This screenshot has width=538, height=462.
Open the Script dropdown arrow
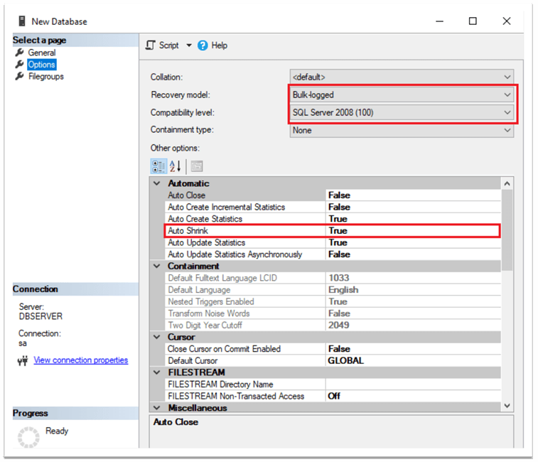click(189, 45)
